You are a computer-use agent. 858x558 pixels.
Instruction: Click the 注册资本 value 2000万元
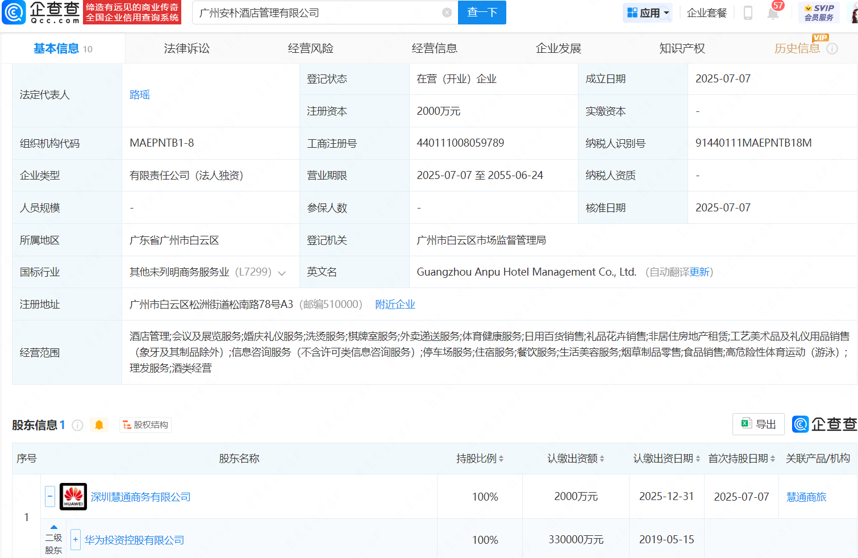(439, 111)
